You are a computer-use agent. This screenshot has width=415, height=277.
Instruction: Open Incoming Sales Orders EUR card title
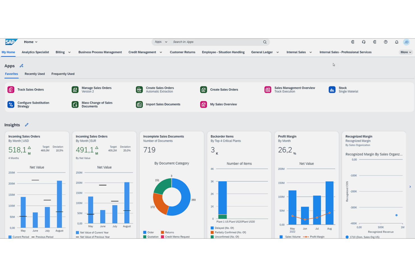pyautogui.click(x=92, y=136)
